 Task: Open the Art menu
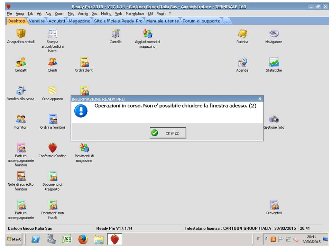point(39,13)
